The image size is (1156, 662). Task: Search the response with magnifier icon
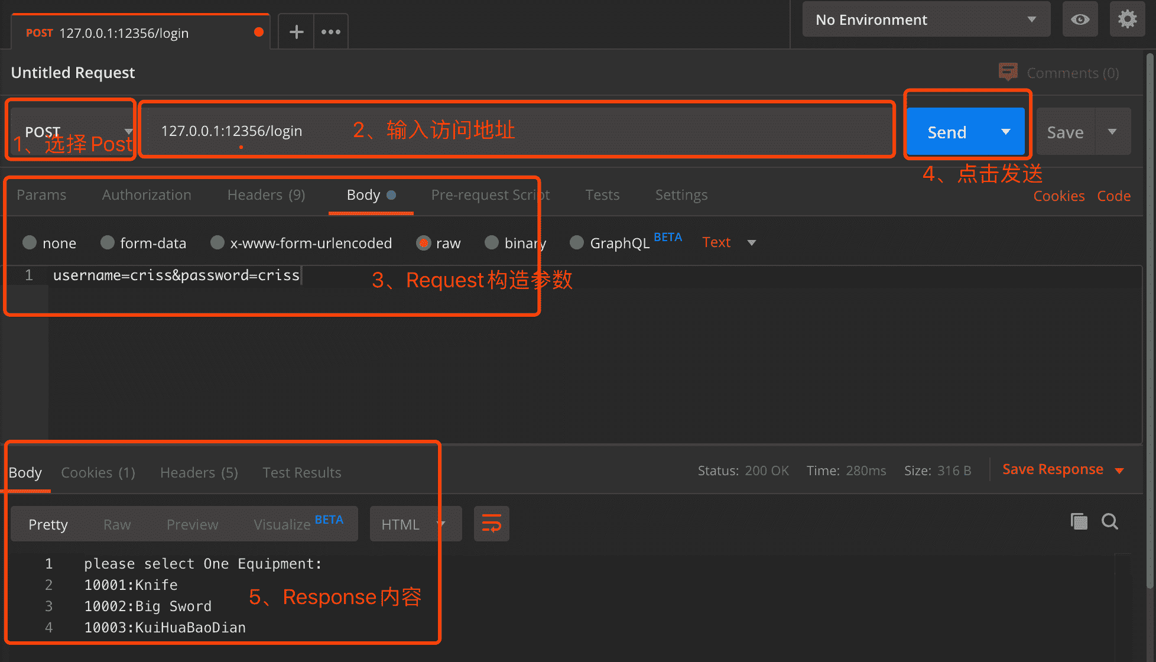1109,522
